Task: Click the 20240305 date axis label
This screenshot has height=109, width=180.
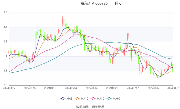Action: pyautogui.click(x=9, y=88)
